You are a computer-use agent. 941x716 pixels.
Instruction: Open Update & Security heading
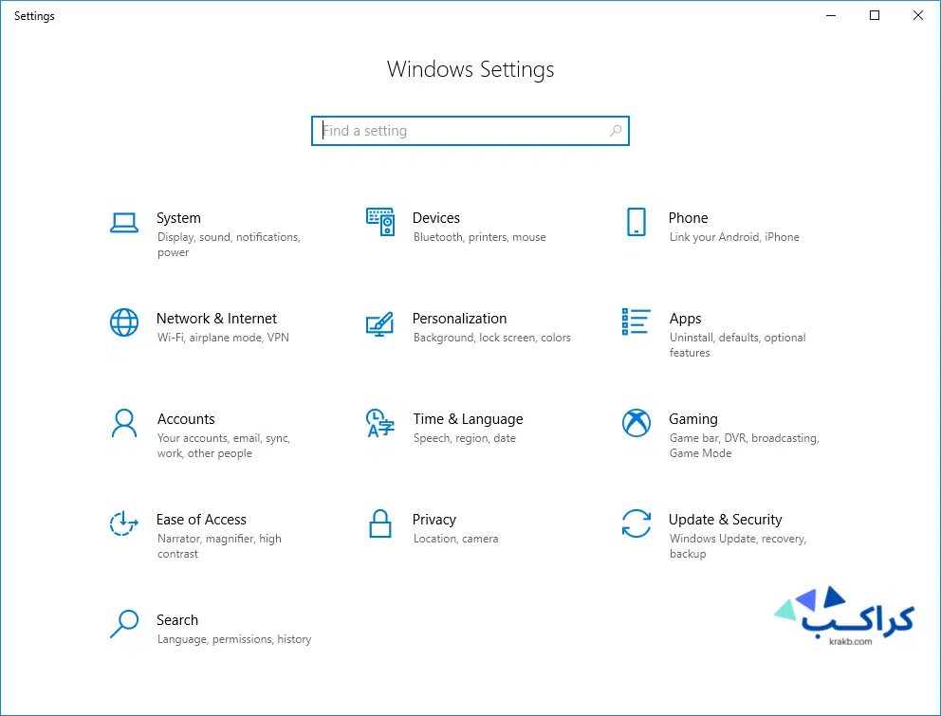click(x=726, y=520)
